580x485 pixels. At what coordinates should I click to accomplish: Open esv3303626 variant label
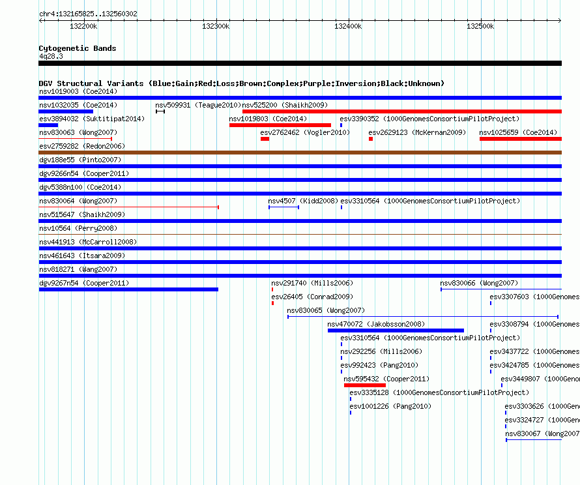[x=542, y=406]
